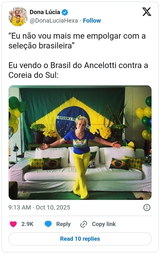
Task: Click the Reply text label
Action: [63, 224]
